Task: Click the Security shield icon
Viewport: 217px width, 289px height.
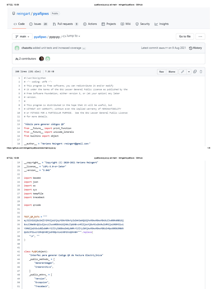Action: (x=137, y=24)
